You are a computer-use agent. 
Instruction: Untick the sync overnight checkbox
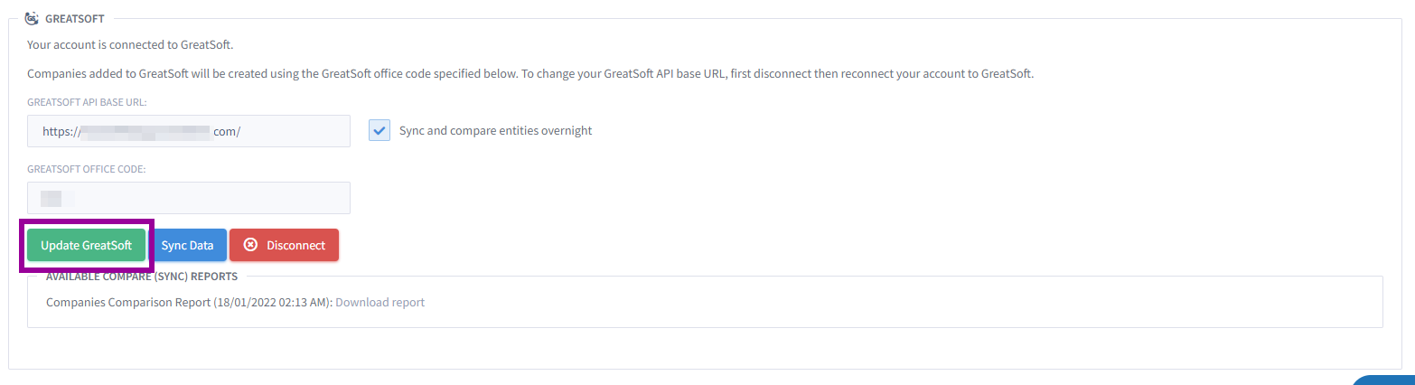tap(379, 130)
